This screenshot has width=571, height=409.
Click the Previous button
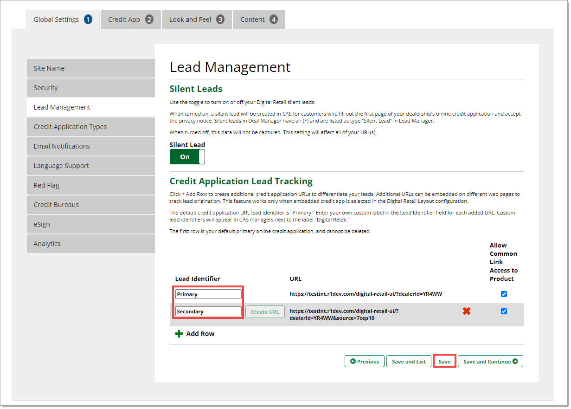(365, 361)
